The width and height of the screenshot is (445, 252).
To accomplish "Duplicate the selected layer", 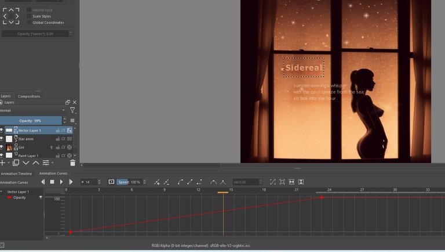I will pos(16,163).
